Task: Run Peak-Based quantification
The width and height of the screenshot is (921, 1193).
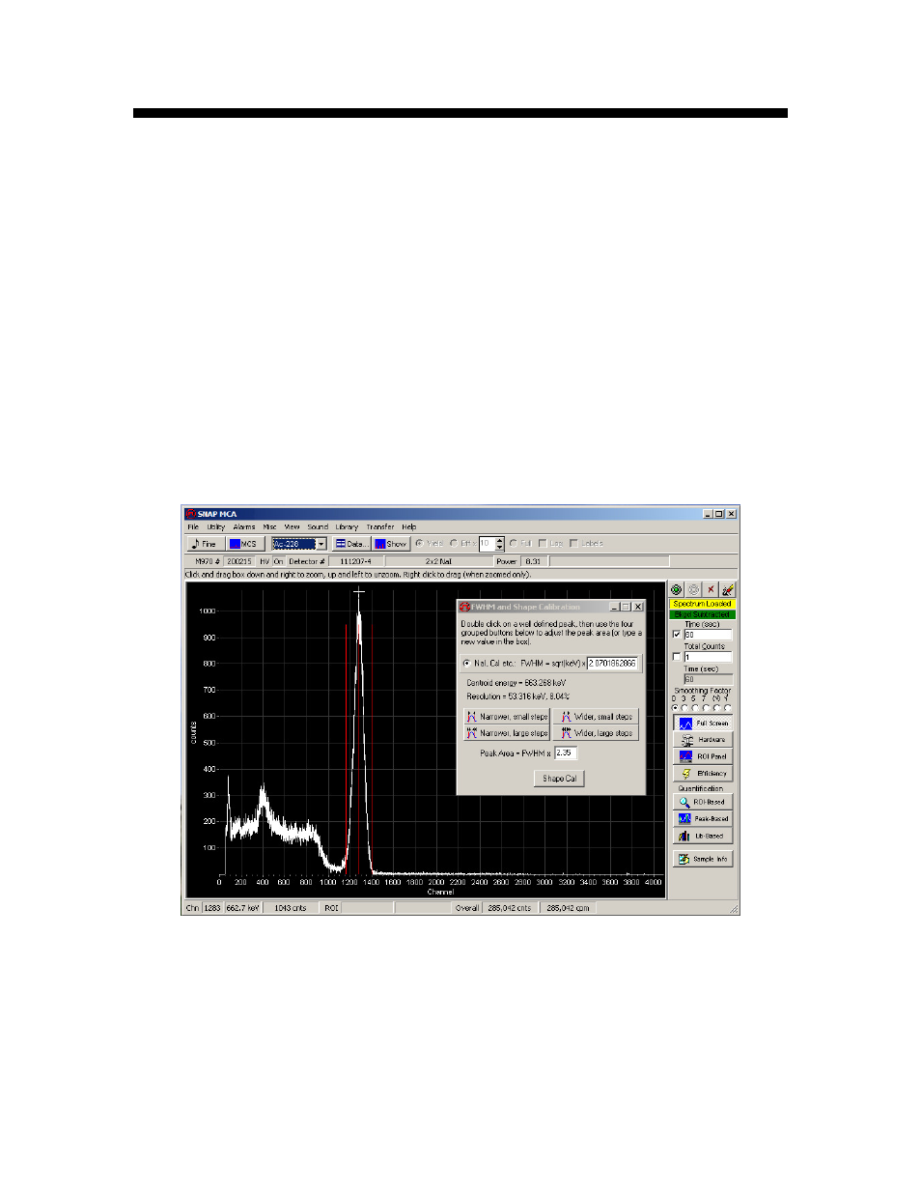Action: pyautogui.click(x=703, y=819)
